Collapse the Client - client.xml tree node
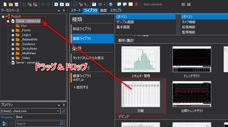 tap(8, 21)
